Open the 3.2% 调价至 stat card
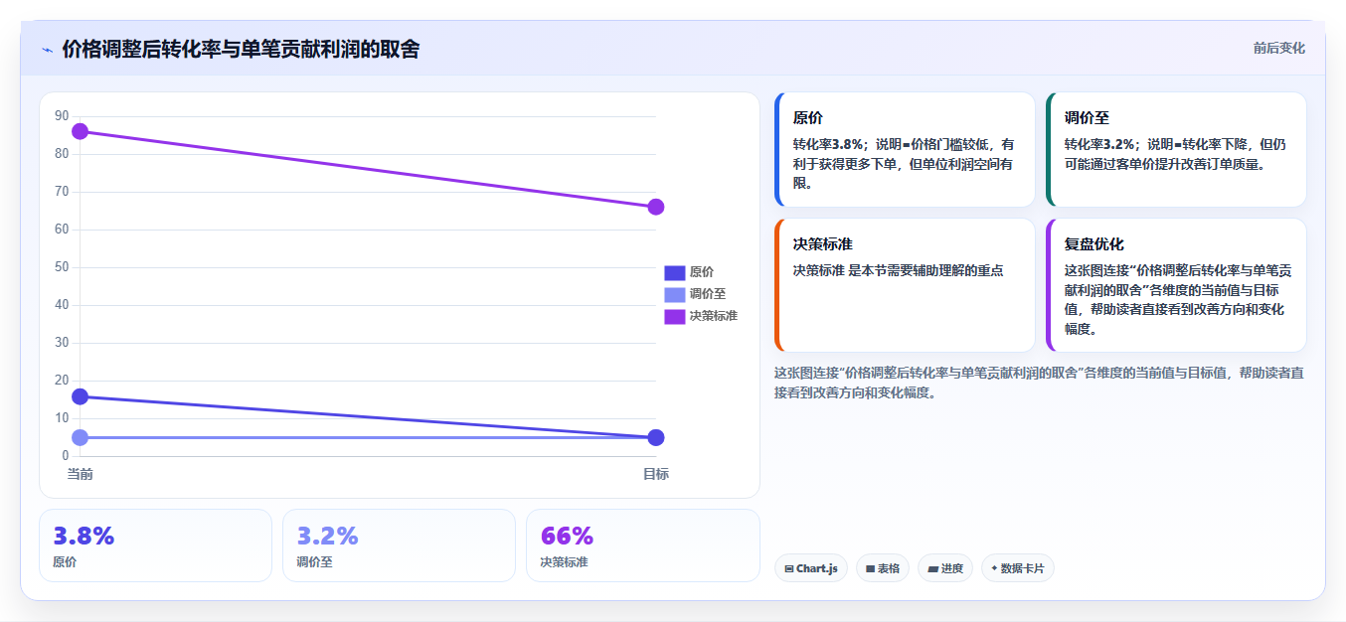This screenshot has width=1346, height=622. pyautogui.click(x=399, y=545)
